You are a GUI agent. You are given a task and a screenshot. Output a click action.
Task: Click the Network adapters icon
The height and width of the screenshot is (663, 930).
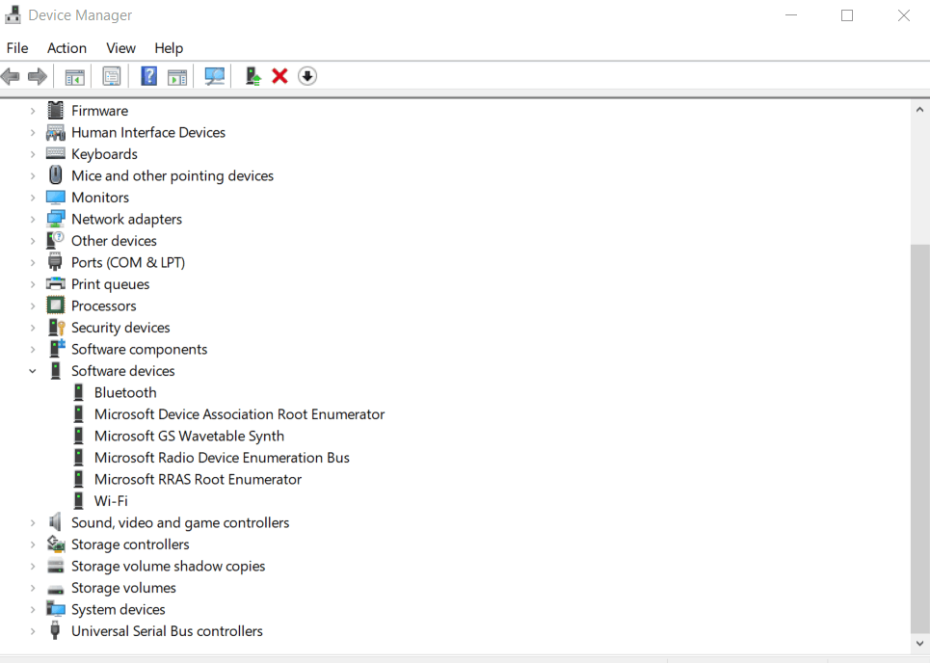click(x=56, y=219)
